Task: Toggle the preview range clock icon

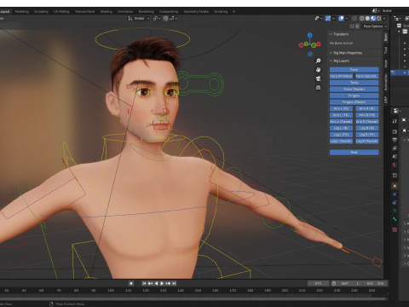Action: click(334, 283)
